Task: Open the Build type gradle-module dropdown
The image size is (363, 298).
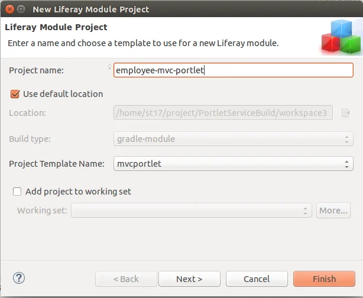Action: click(x=234, y=139)
